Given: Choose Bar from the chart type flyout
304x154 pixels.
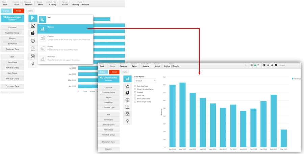Looking at the screenshot, I should point(66,19).
